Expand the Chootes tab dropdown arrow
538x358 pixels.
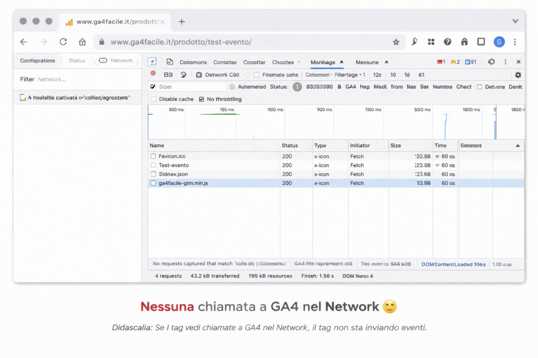298,62
